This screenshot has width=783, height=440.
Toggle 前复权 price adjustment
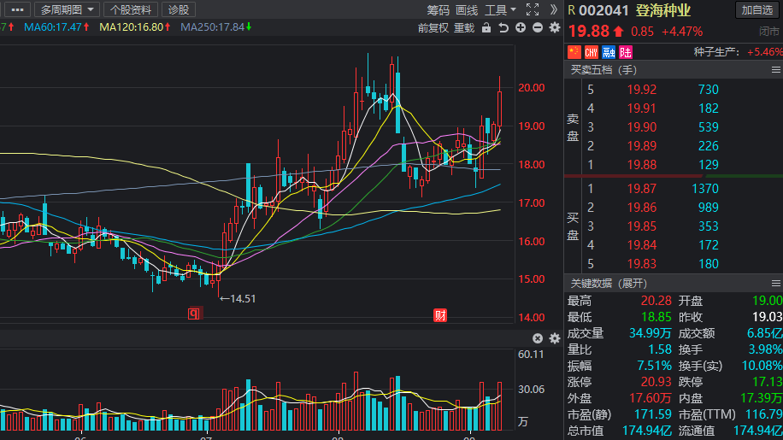click(433, 27)
